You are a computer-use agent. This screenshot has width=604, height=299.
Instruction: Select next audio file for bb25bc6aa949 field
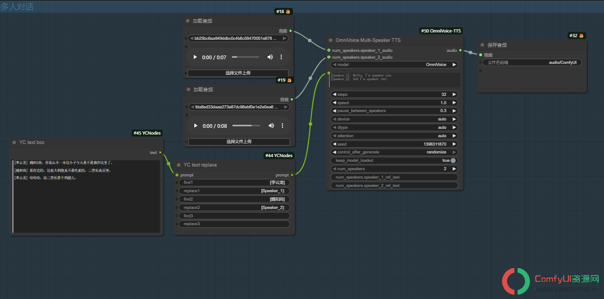pyautogui.click(x=284, y=38)
